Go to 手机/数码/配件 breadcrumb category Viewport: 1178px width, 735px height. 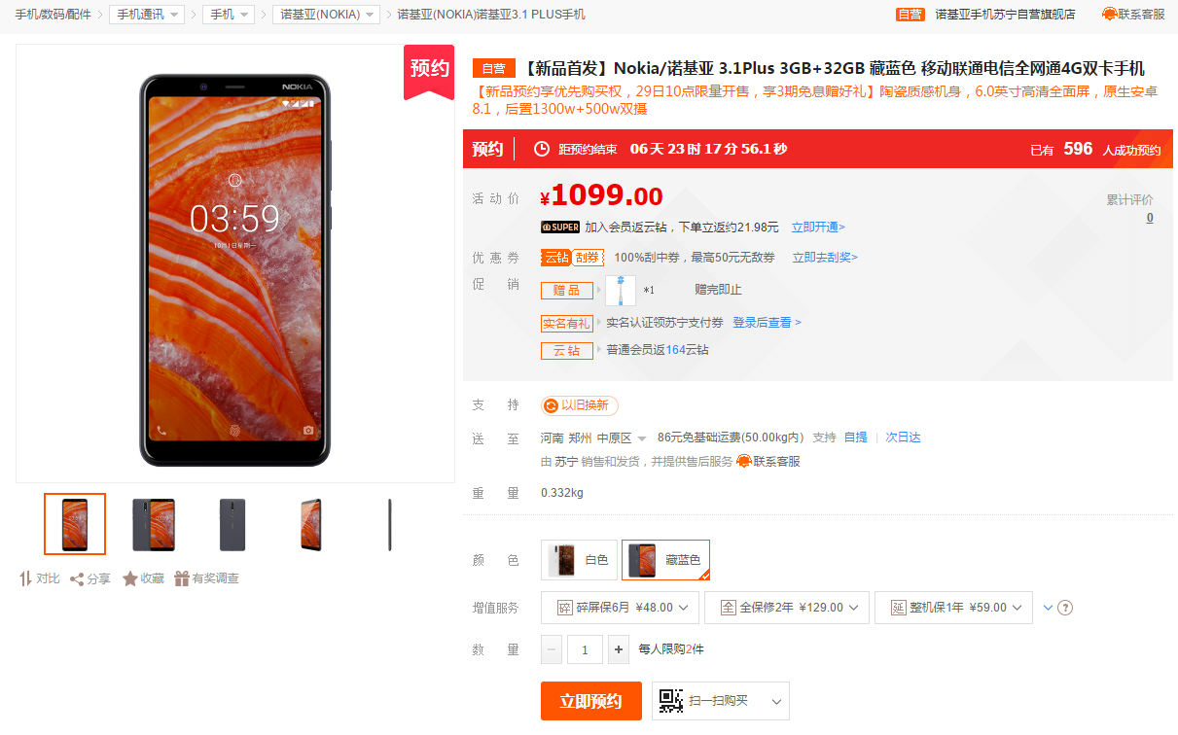pyautogui.click(x=53, y=15)
